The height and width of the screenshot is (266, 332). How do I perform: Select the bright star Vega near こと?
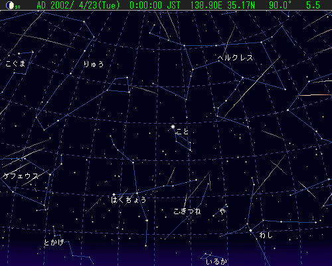coord(173,127)
